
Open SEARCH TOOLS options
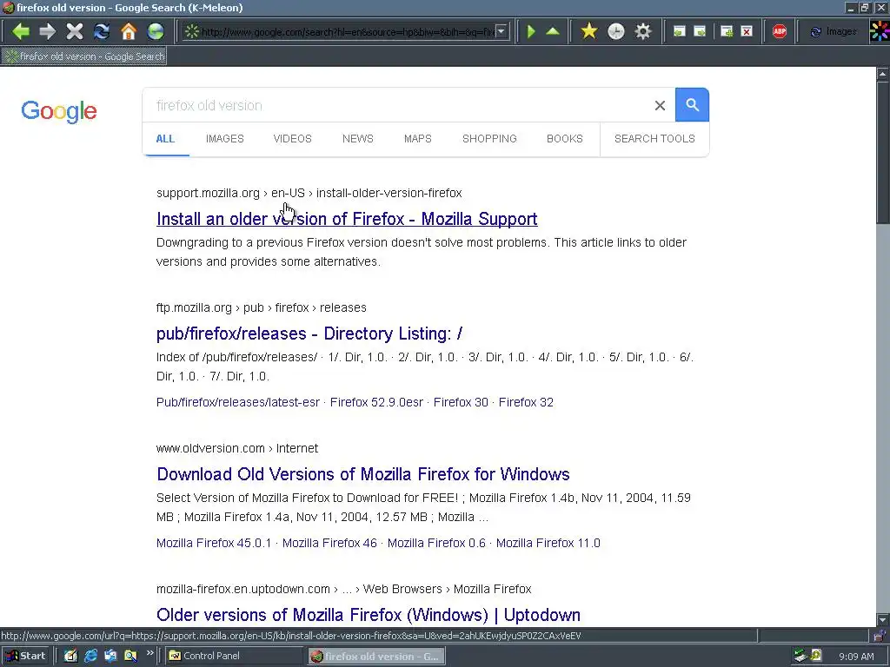coord(654,138)
